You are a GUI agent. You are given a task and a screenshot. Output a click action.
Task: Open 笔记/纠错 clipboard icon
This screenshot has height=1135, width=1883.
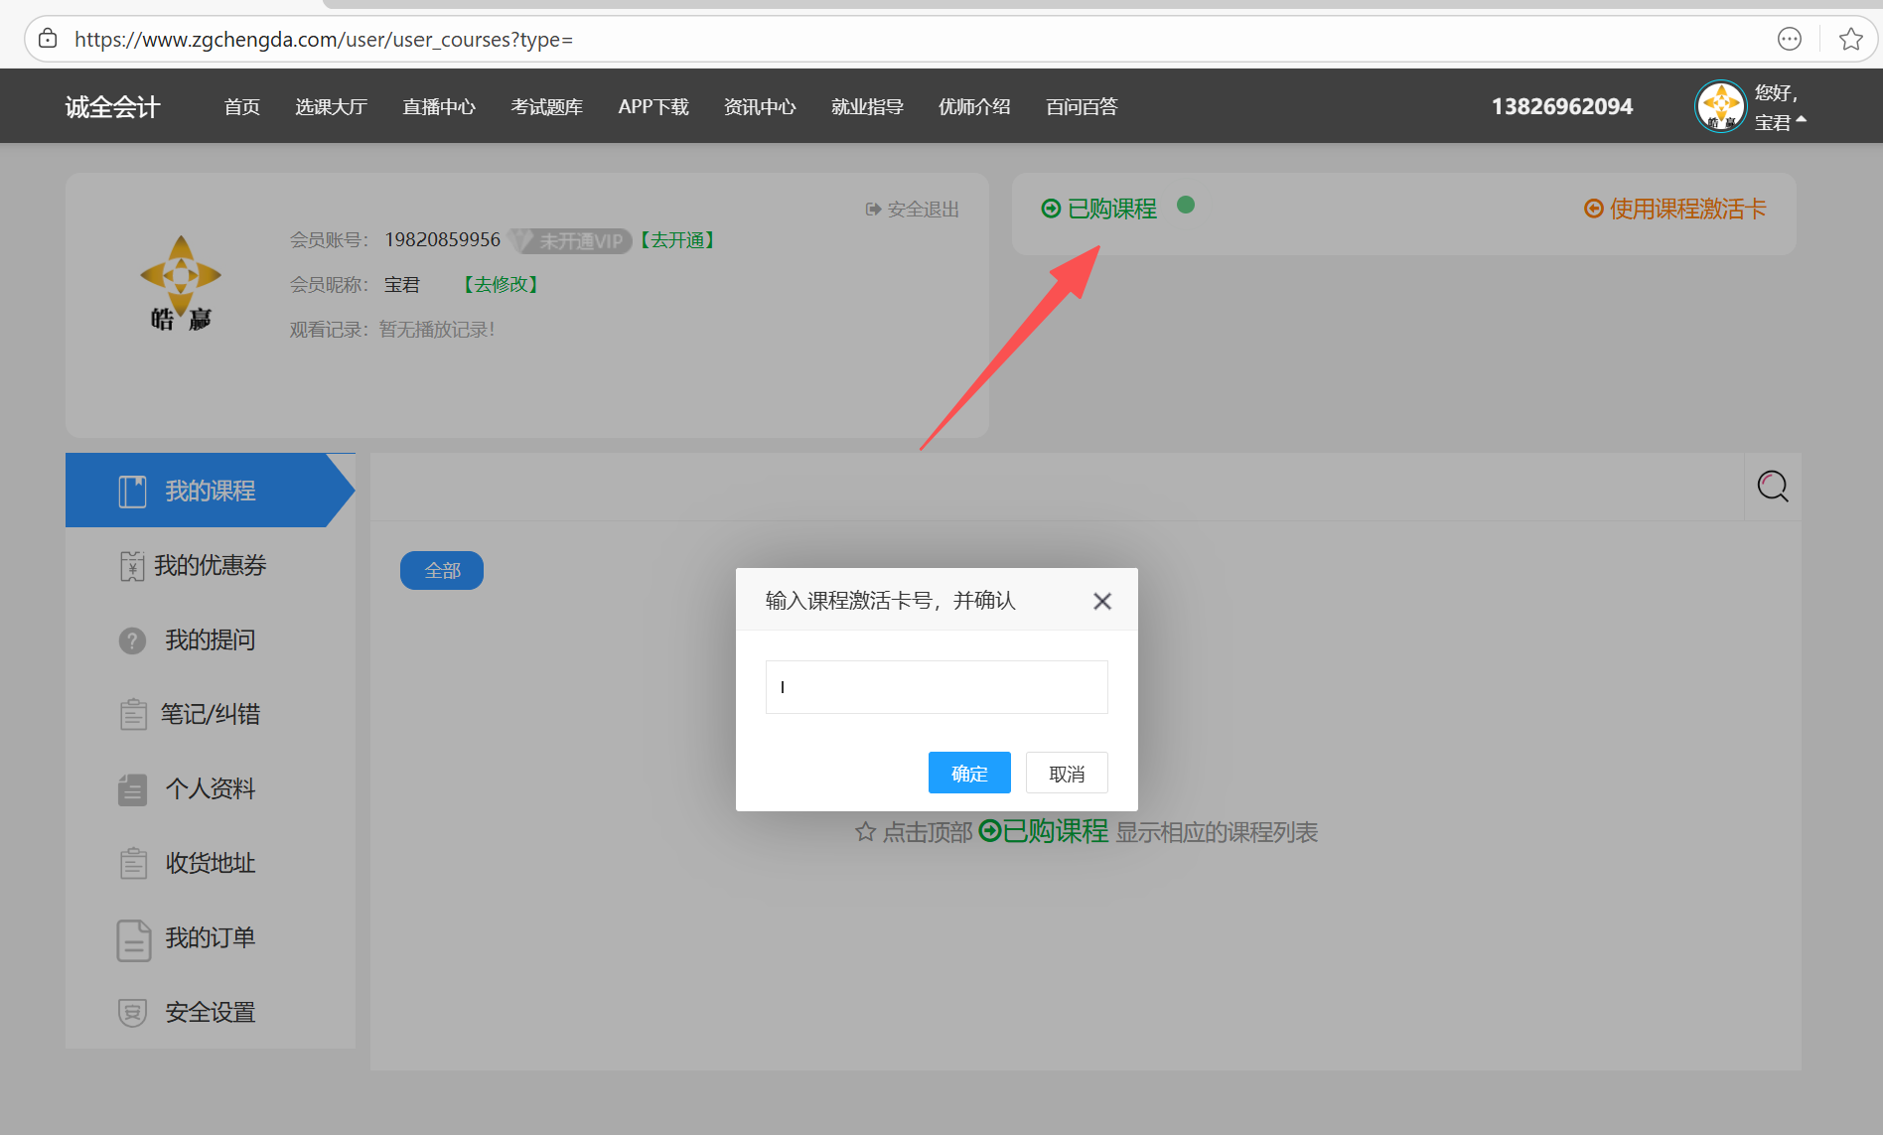coord(133,714)
